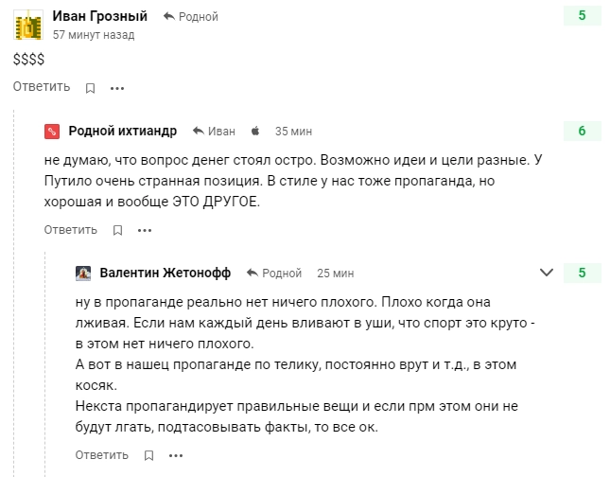The width and height of the screenshot is (610, 477).
Task: Click Валентин Жетонофф's avatar
Action: click(83, 273)
